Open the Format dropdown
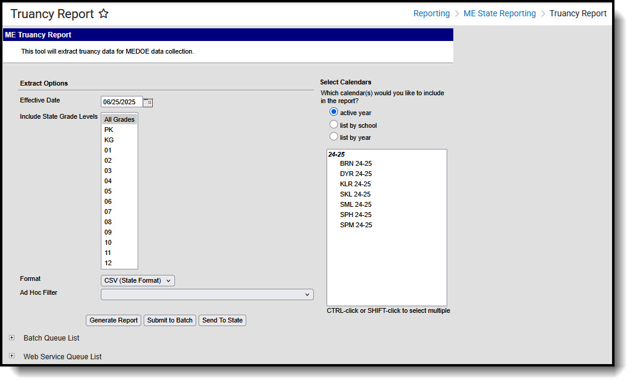635x387 pixels. (x=138, y=281)
